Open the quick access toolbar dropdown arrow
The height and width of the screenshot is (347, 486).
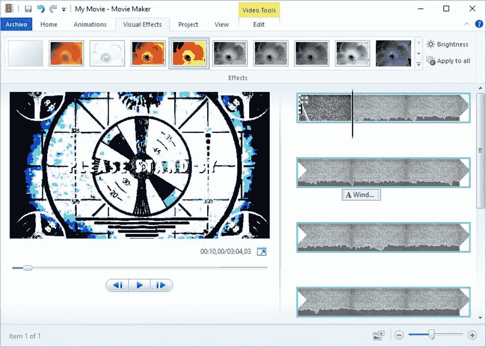63,8
